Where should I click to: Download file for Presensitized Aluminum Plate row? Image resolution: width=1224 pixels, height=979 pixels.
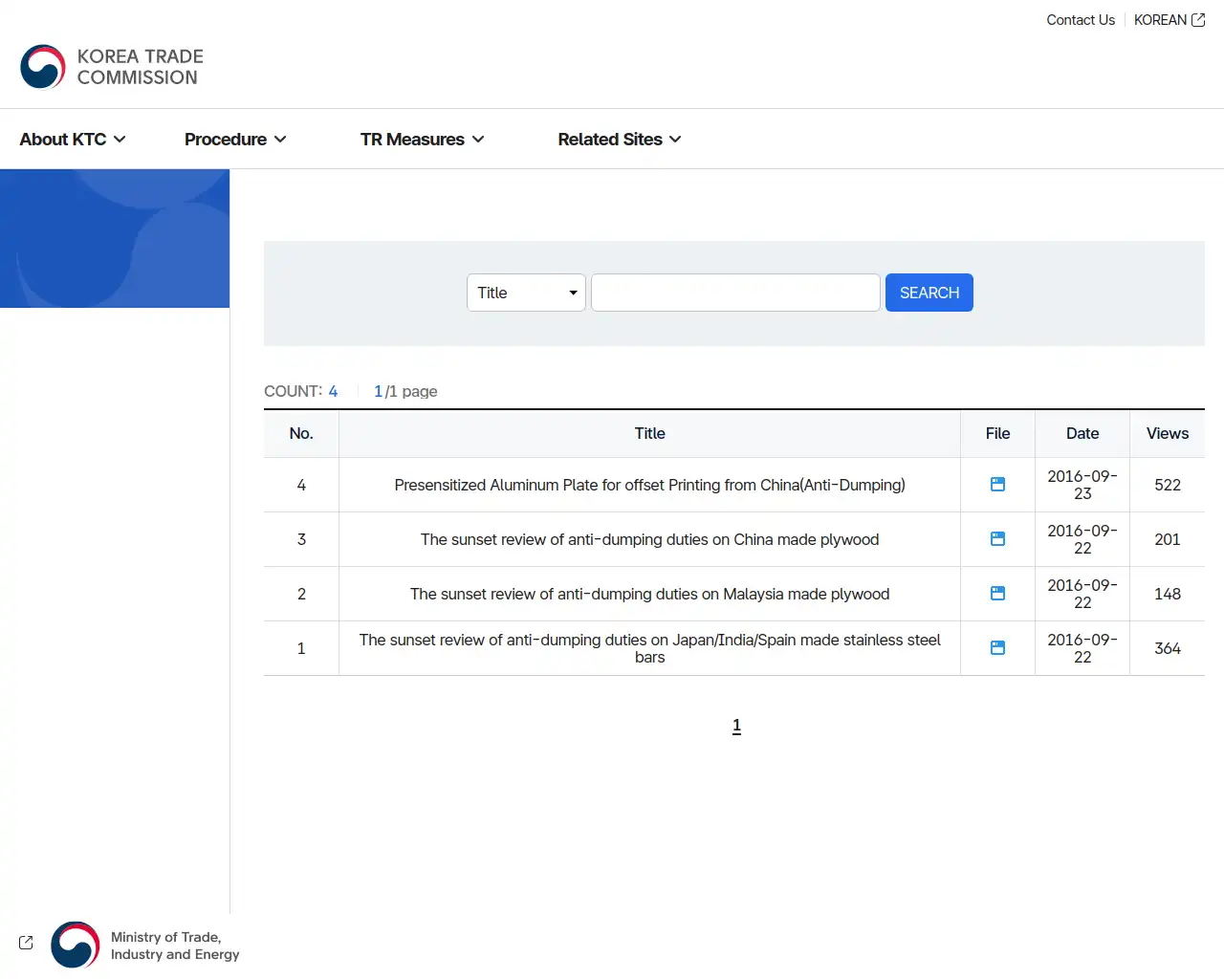click(x=997, y=485)
